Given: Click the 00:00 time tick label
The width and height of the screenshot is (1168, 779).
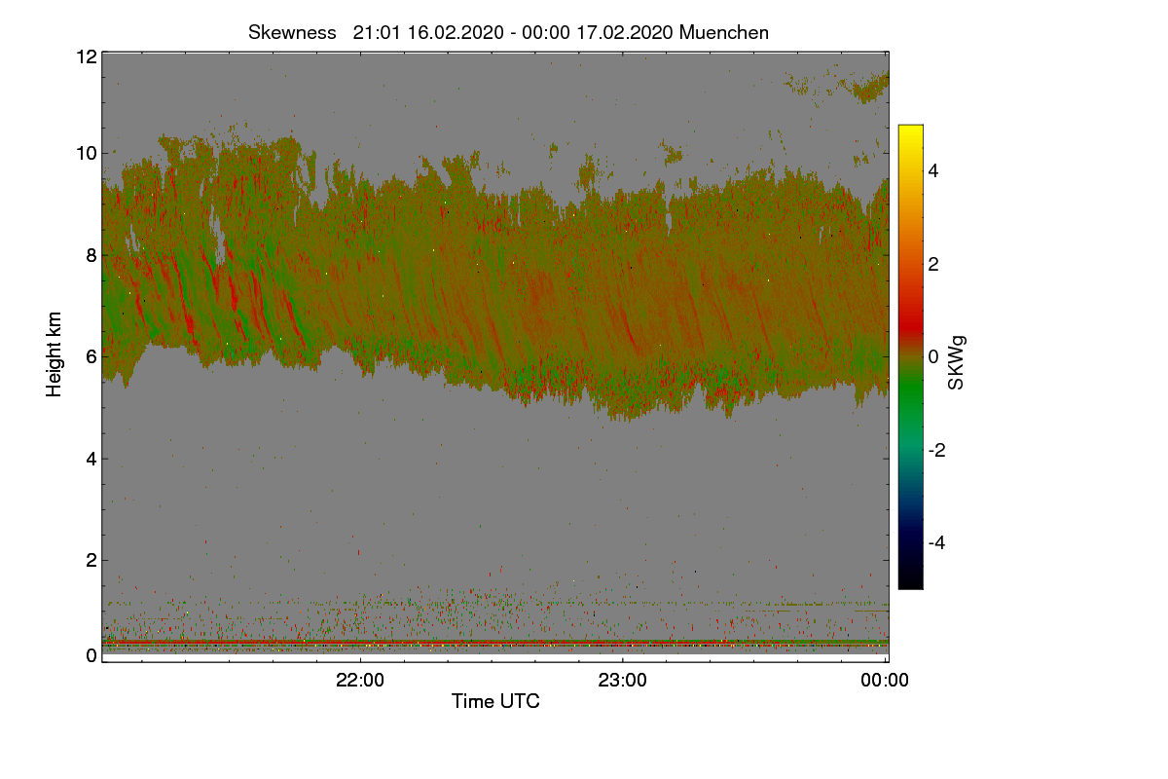Looking at the screenshot, I should (885, 681).
